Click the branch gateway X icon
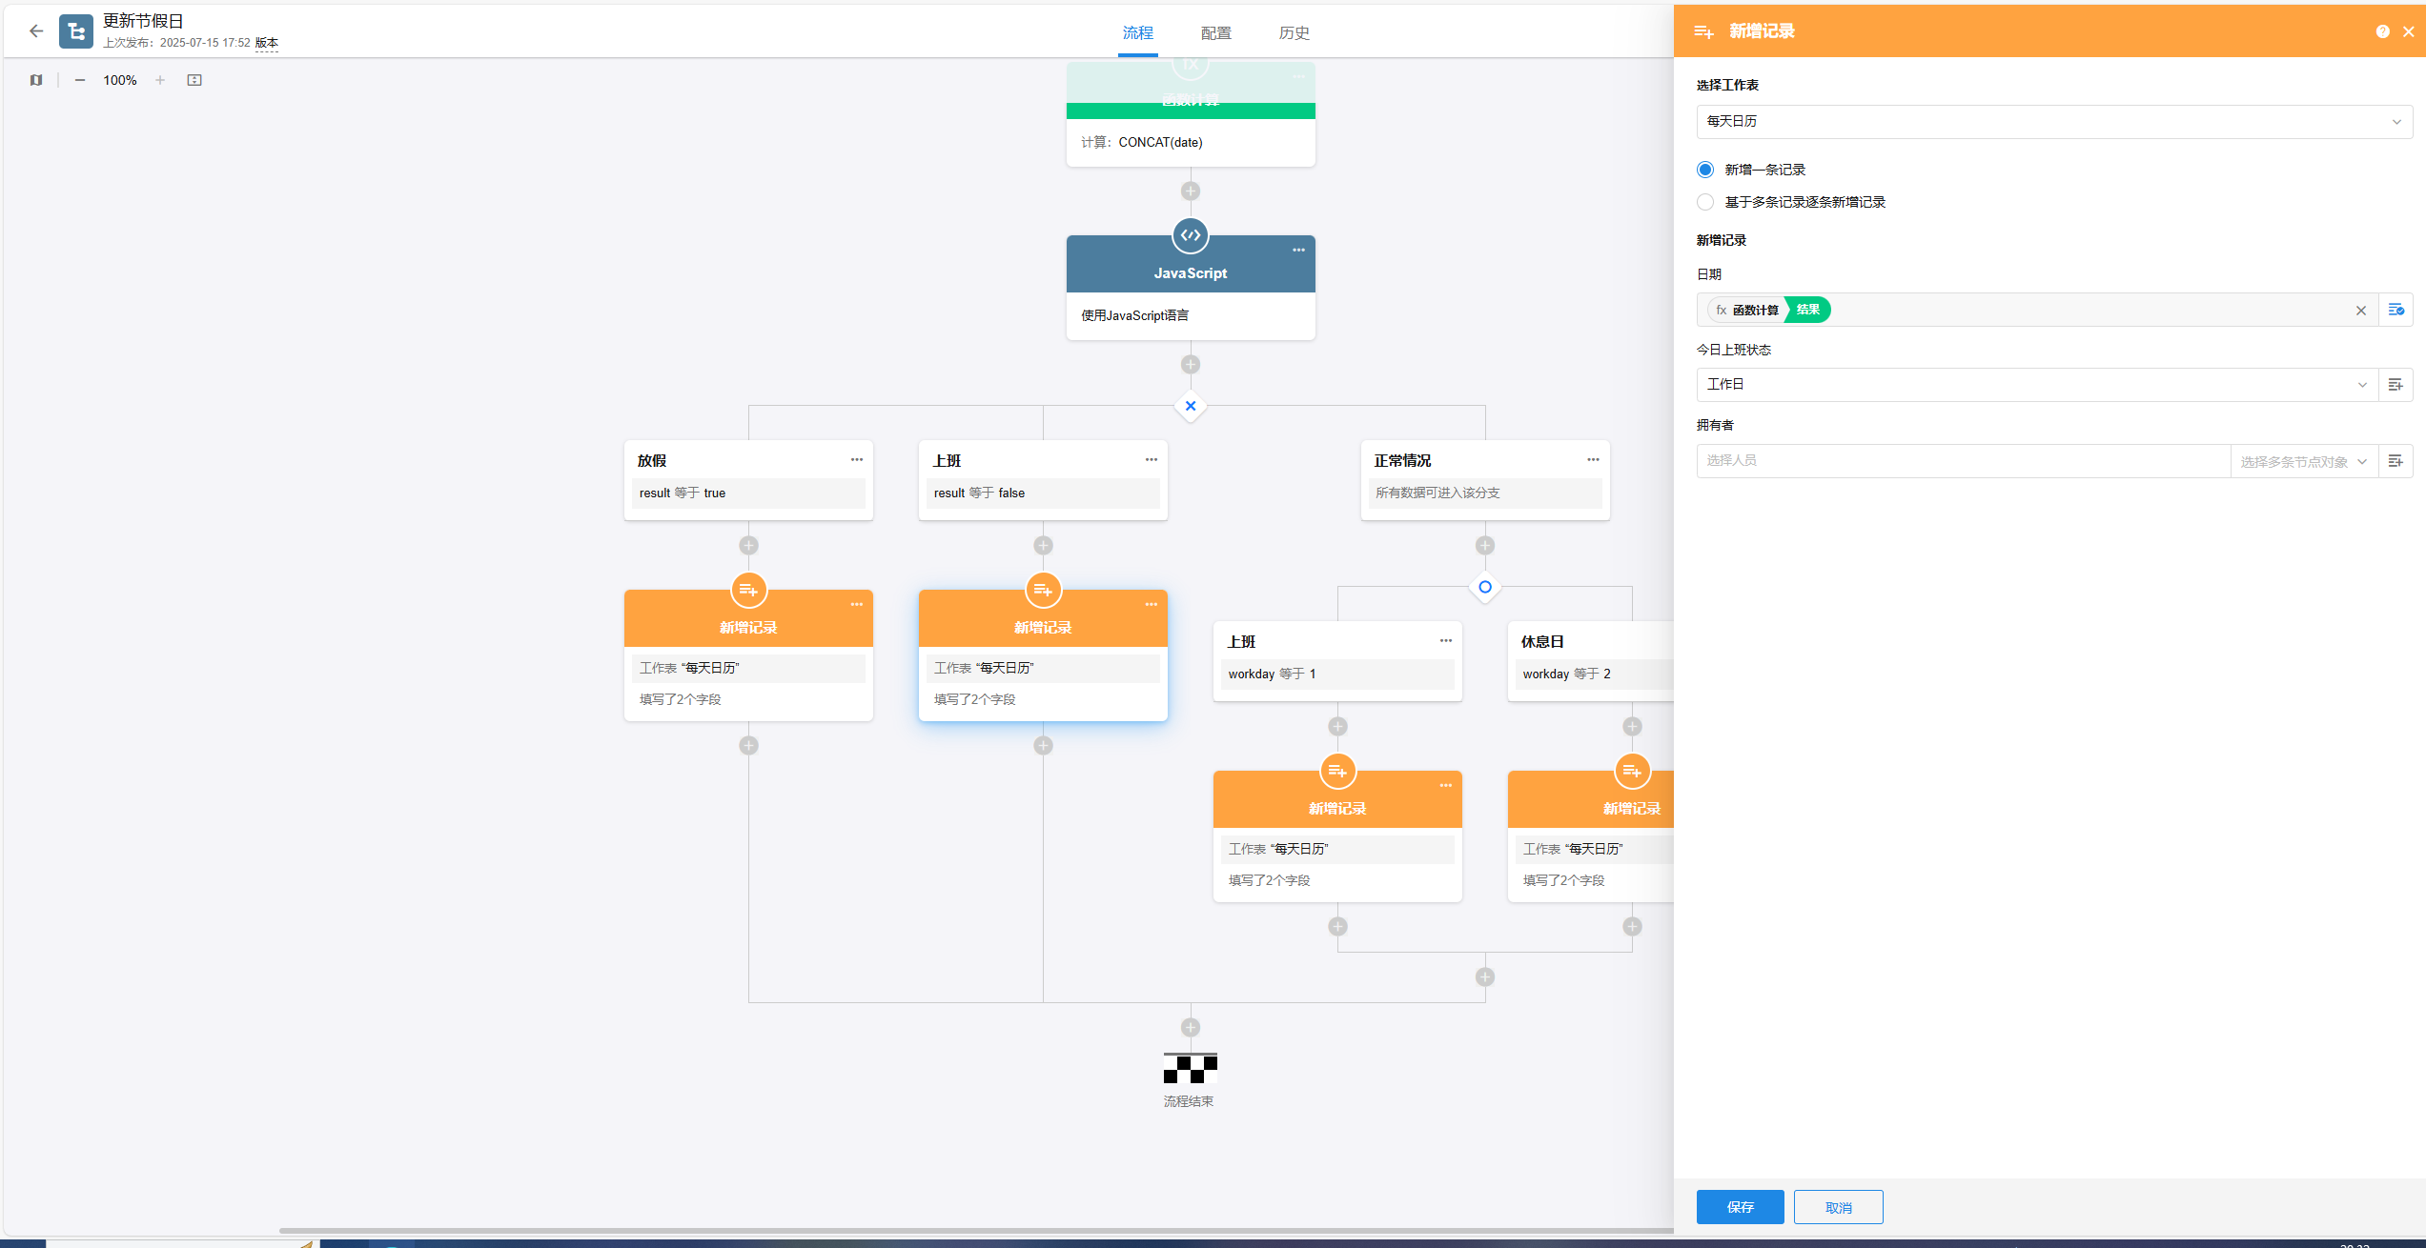Screen dimensions: 2426x1248 [1191, 406]
